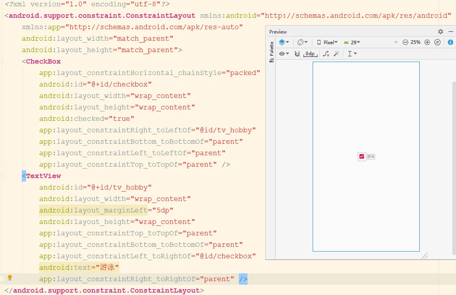The image size is (456, 295).
Task: Click the opening TextView tag name
Action: [x=43, y=176]
